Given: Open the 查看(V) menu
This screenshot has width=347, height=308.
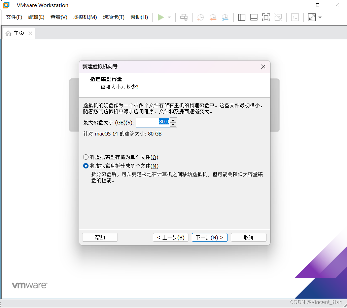Looking at the screenshot, I should tap(59, 17).
